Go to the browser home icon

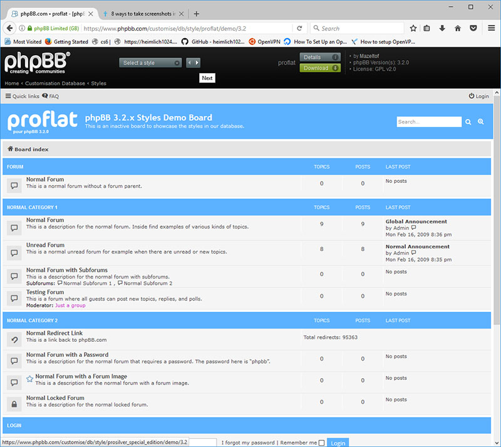(x=458, y=28)
